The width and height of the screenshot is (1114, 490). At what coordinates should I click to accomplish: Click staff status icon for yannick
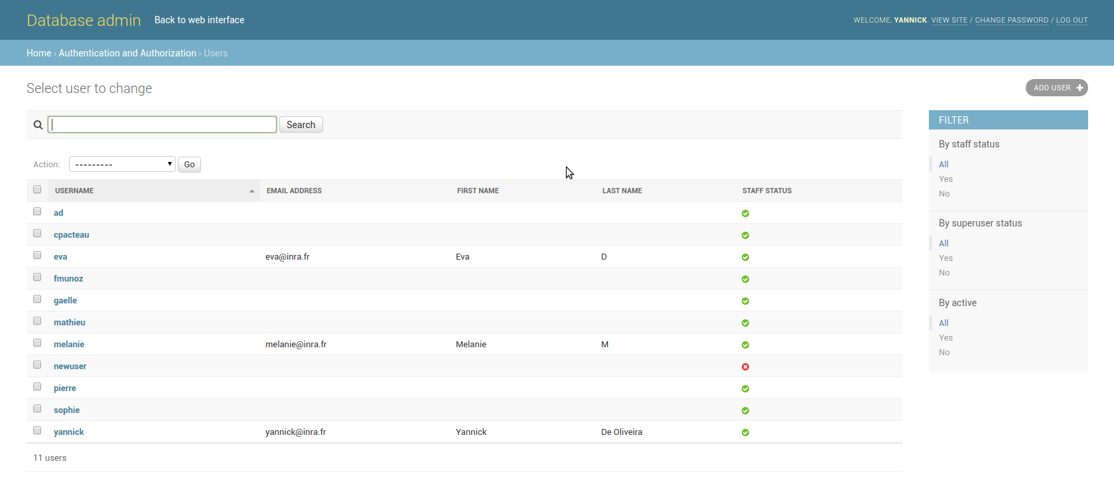tap(745, 432)
